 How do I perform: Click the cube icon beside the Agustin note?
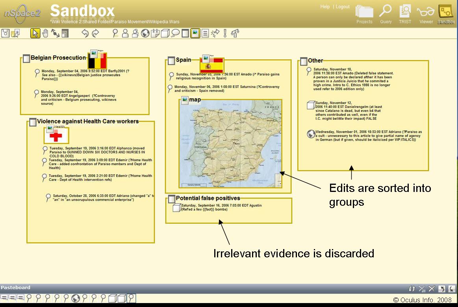[177, 208]
